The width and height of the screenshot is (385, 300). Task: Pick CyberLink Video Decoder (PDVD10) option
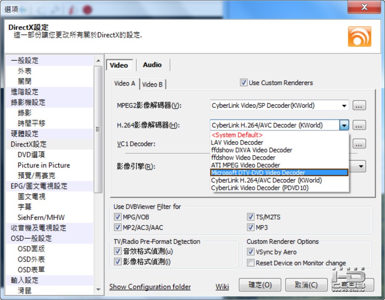[x=279, y=188]
